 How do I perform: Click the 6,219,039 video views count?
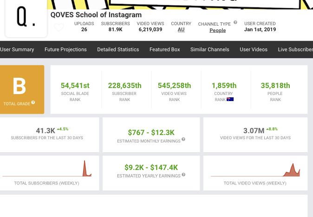pyautogui.click(x=150, y=29)
